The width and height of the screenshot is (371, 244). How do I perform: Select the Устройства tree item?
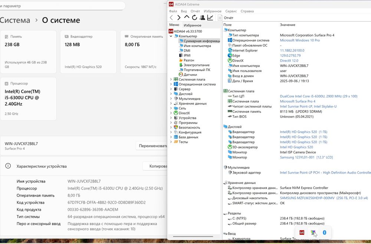[185, 118]
